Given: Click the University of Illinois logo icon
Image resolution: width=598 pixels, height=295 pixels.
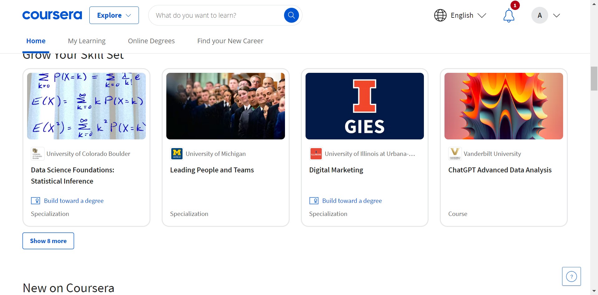Looking at the screenshot, I should tap(316, 154).
